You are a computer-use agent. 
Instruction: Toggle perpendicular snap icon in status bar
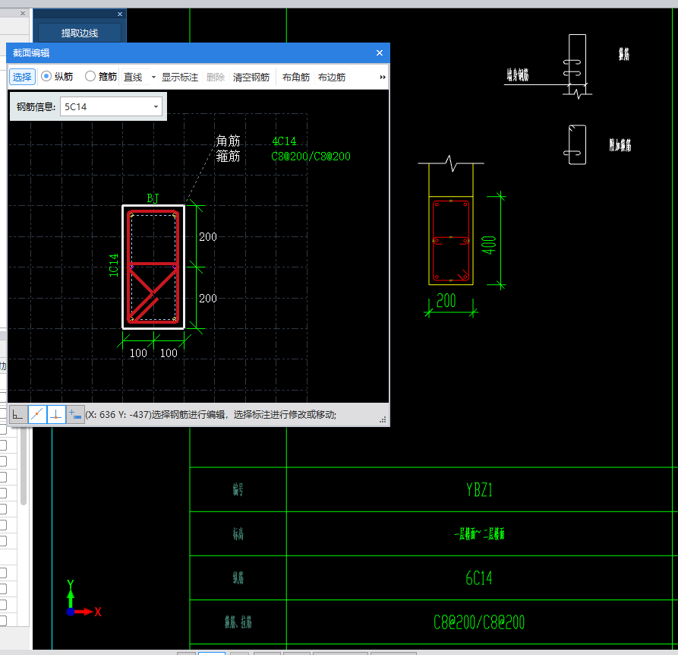coord(56,414)
